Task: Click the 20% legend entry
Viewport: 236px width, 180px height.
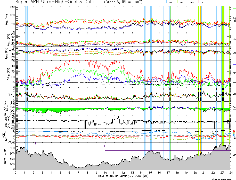Action: [170, 2]
